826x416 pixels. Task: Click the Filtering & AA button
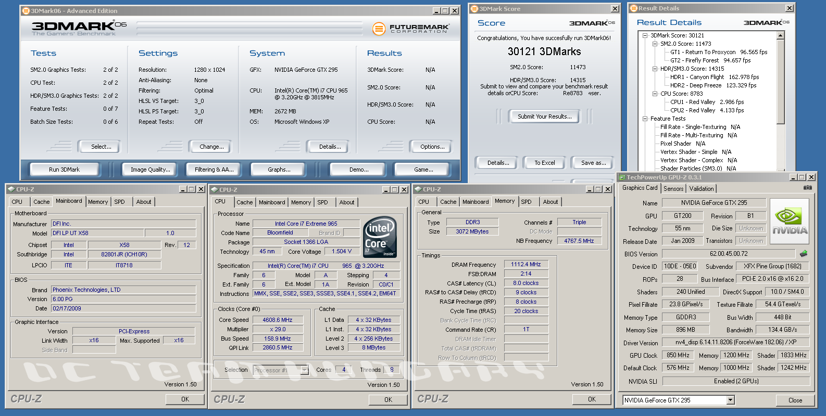tap(214, 170)
